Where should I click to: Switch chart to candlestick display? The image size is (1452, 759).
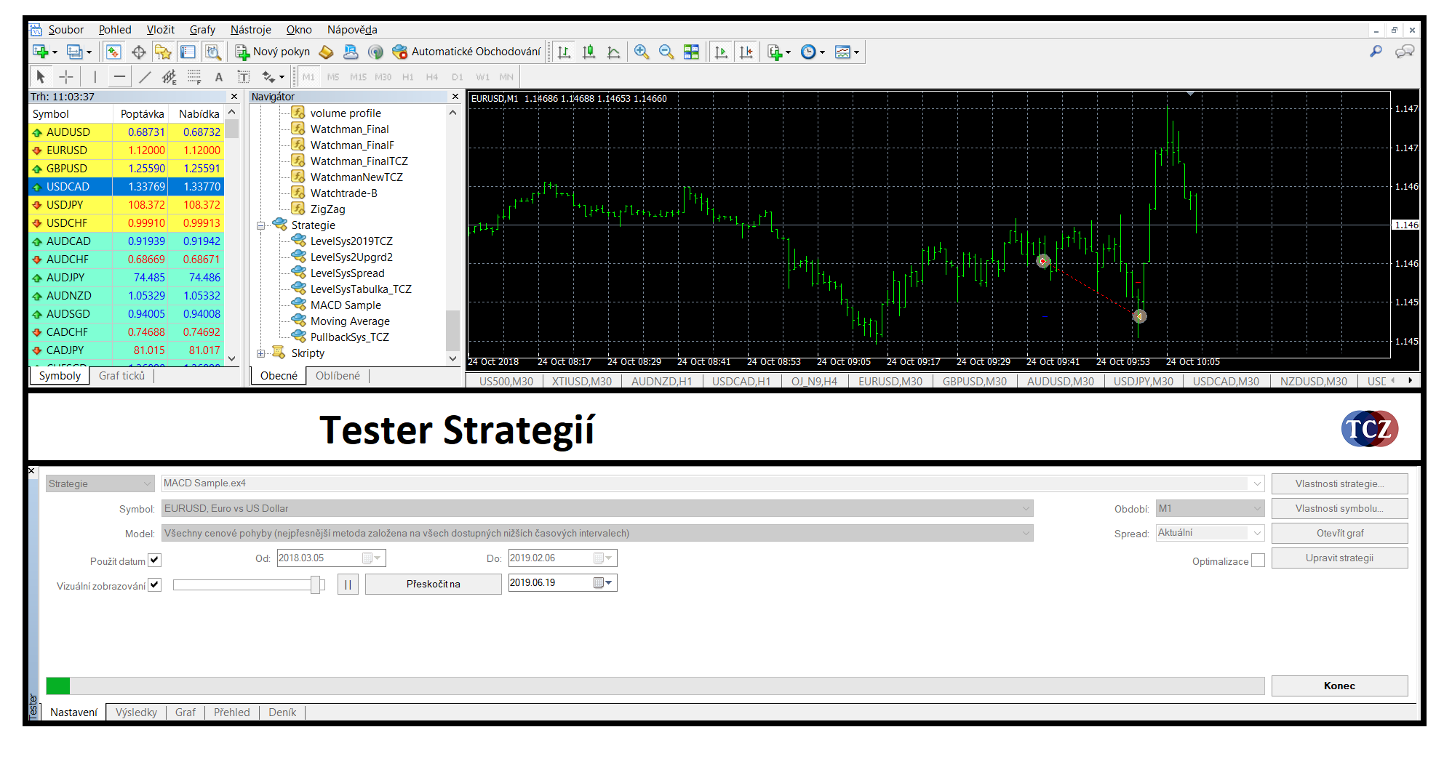[589, 52]
